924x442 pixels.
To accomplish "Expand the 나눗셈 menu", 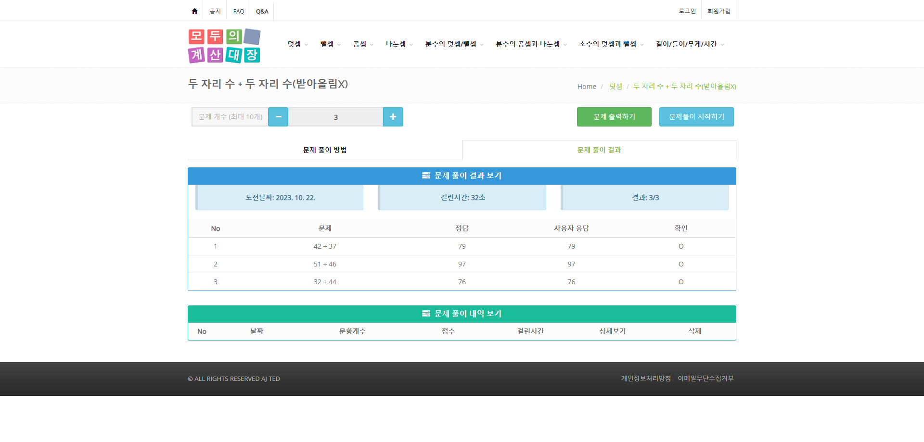I will coord(399,44).
